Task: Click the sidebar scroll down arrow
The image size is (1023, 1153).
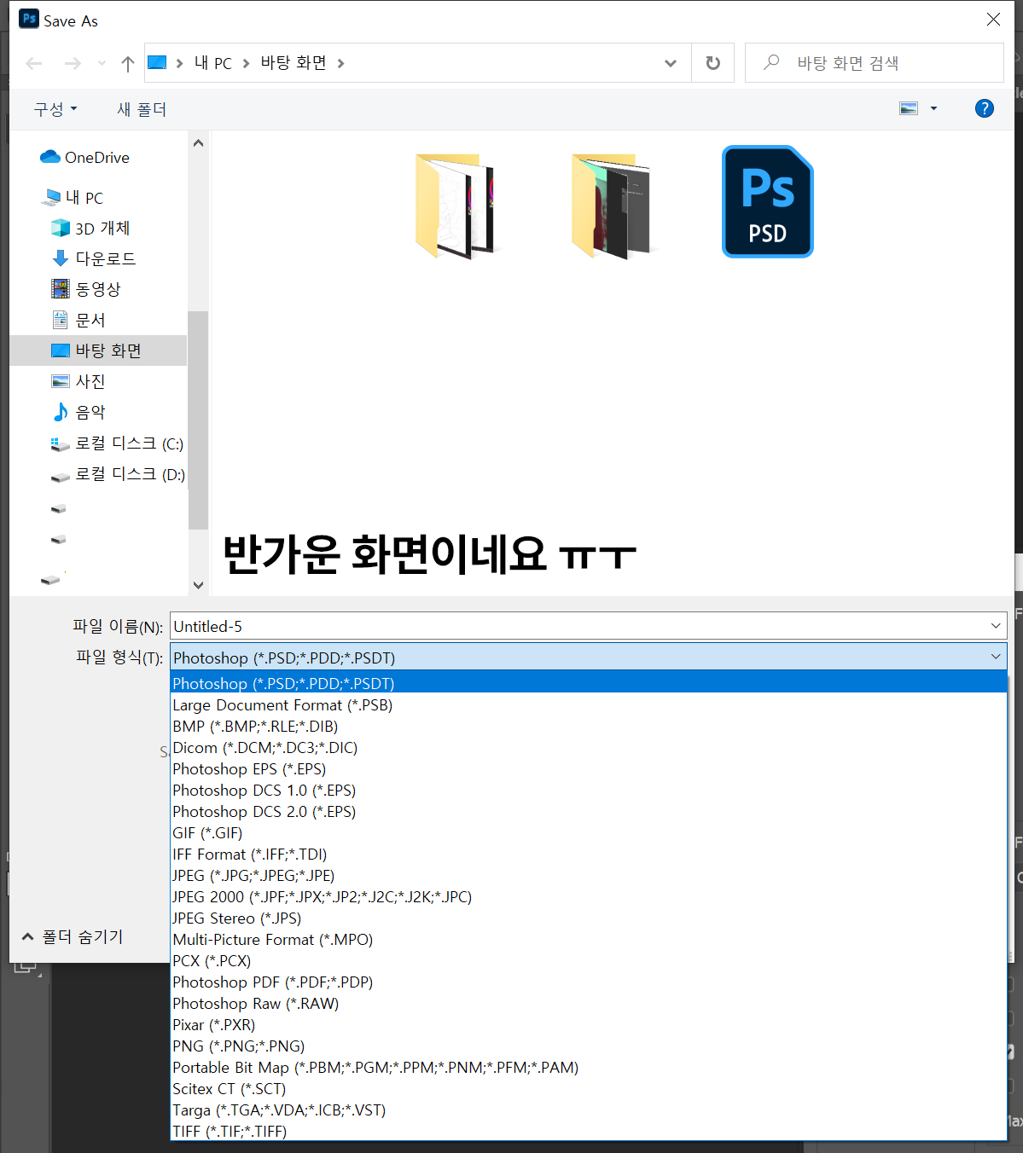Action: coord(198,585)
